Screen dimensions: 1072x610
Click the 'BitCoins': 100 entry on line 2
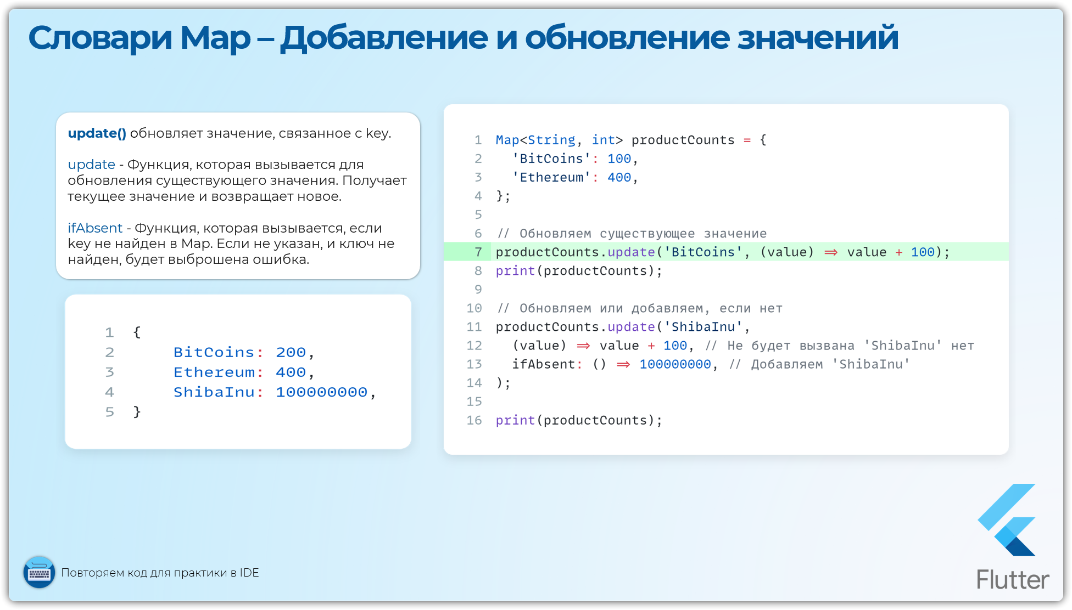pyautogui.click(x=574, y=159)
